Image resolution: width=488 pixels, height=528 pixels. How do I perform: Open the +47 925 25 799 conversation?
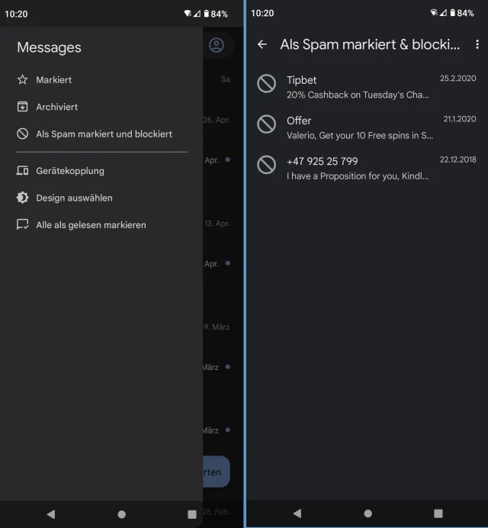click(x=358, y=168)
